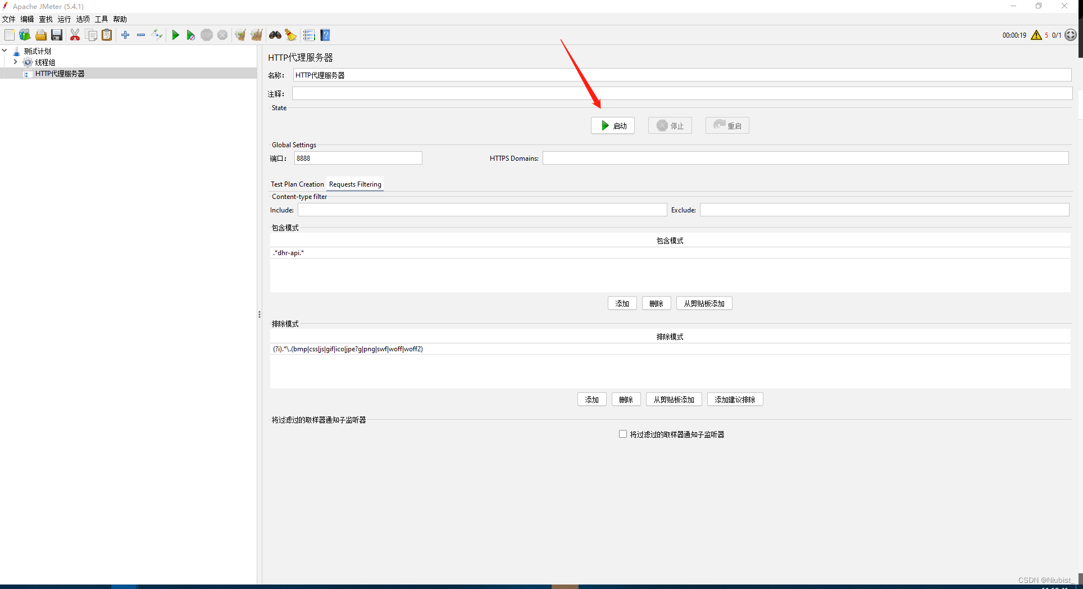Open the 选项 menu
Screen dimensions: 1083x589
point(83,19)
